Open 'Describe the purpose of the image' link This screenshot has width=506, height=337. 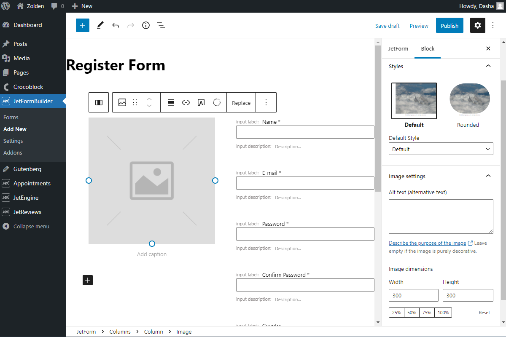pyautogui.click(x=428, y=243)
